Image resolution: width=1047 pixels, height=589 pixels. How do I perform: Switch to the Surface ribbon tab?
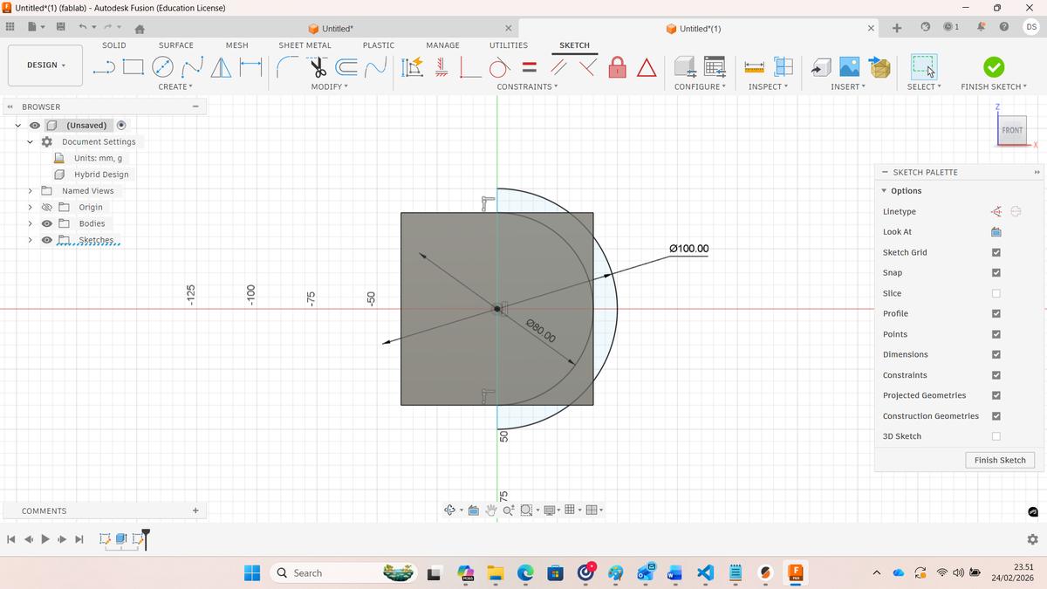[175, 45]
